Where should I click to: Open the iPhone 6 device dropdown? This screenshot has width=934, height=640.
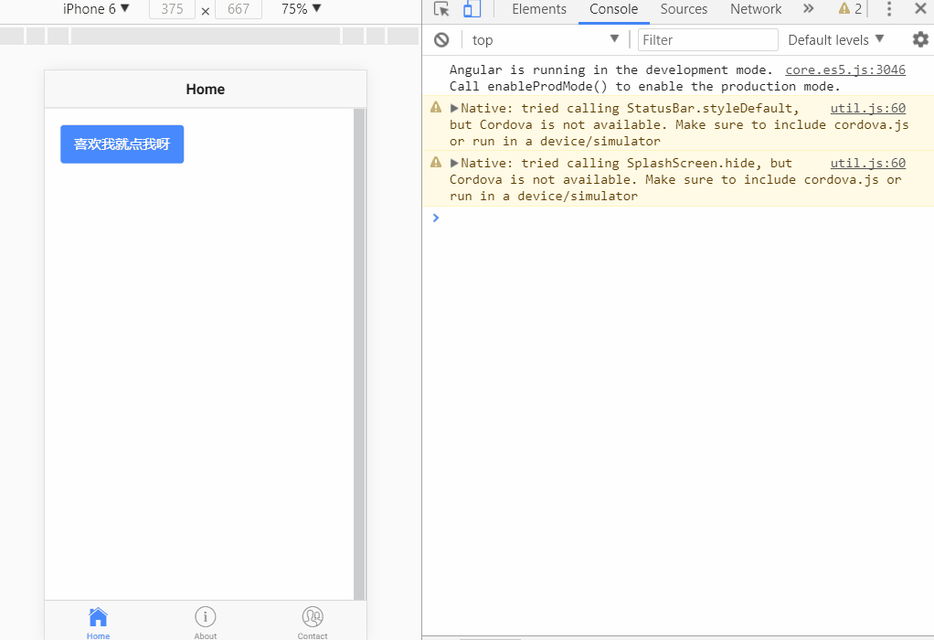click(96, 9)
